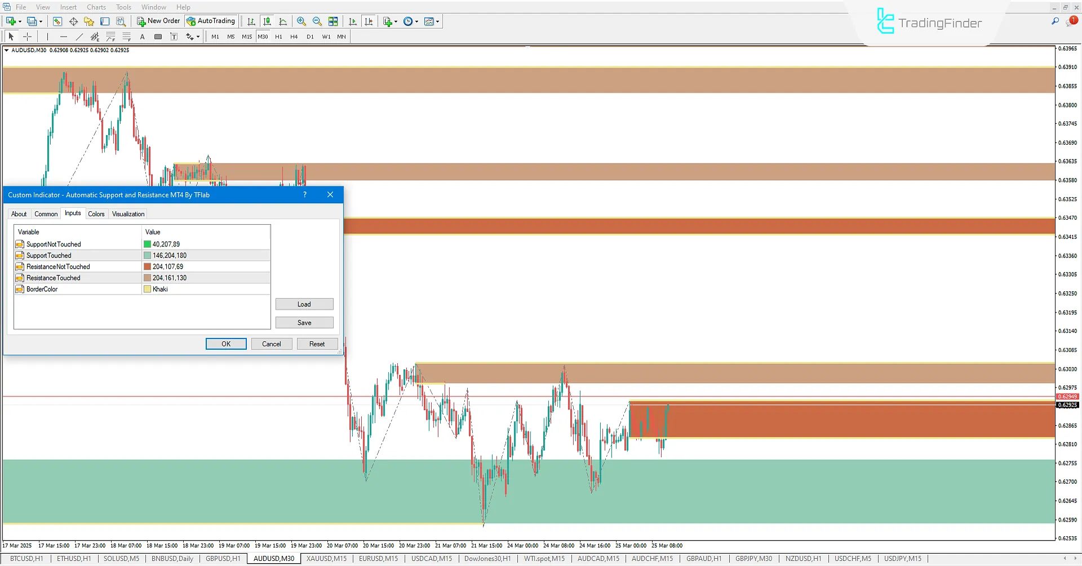Select the Crosshair tool
Viewport: 1082px width, 566px height.
point(27,37)
